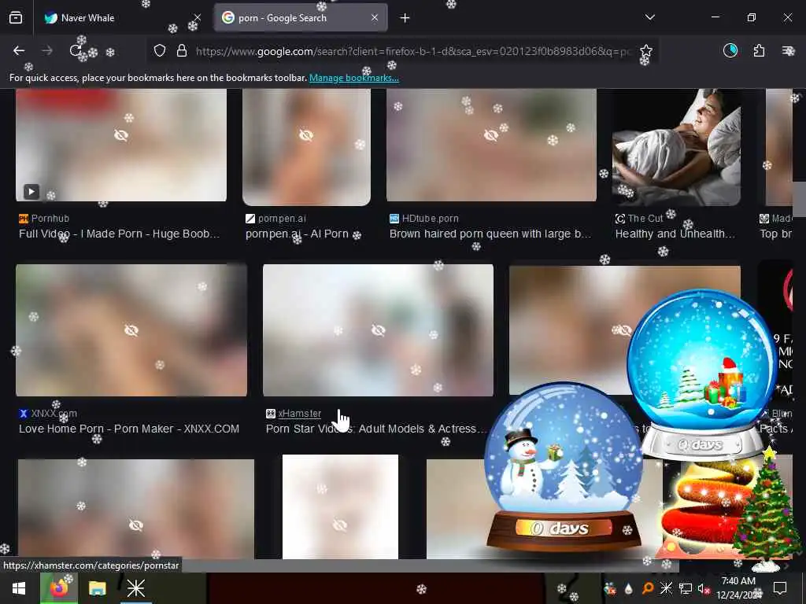
Task: Open the blue circular profile icon in toolbar
Action: click(x=730, y=50)
